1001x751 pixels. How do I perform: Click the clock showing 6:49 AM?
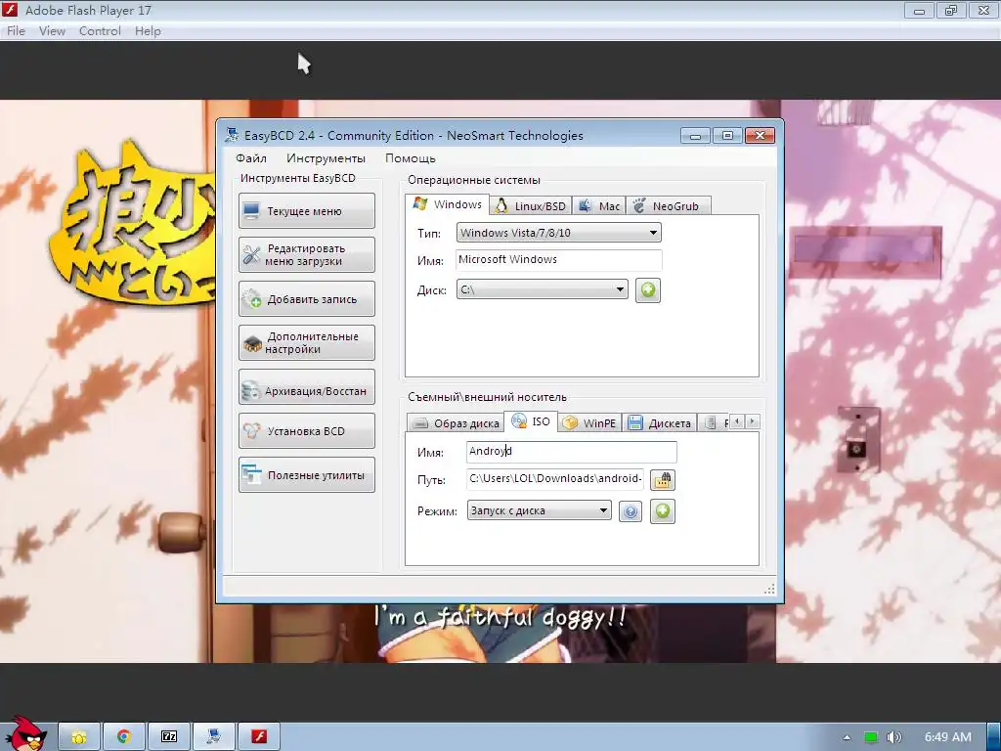point(947,737)
